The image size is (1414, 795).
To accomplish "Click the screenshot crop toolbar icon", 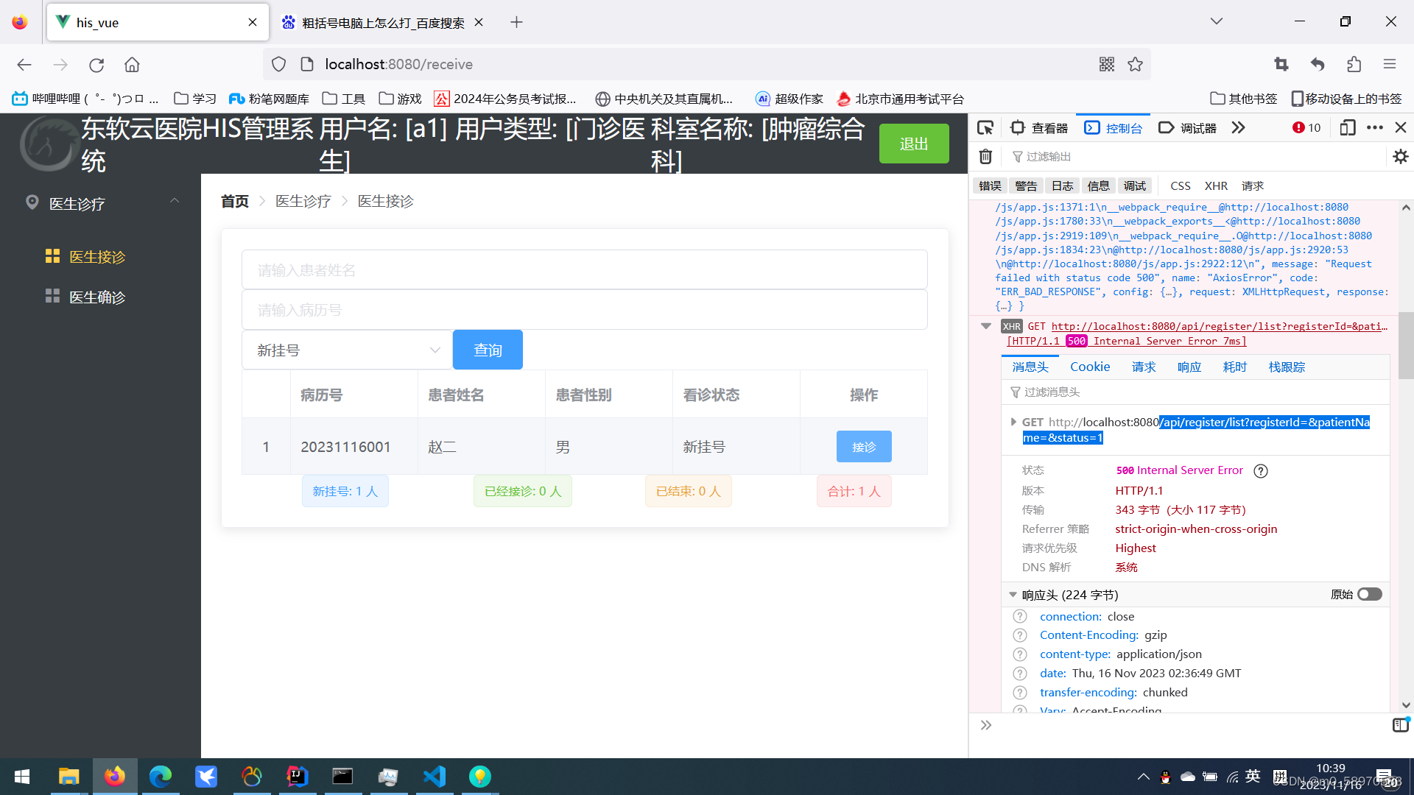I will tap(1281, 64).
